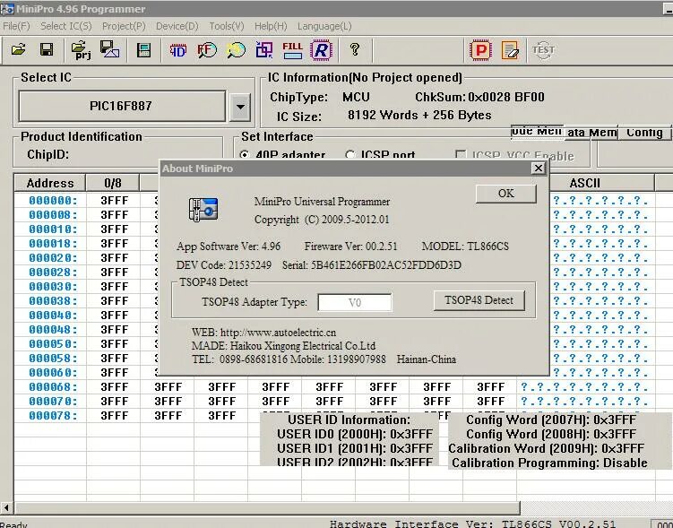Click the http://www.autoelectric.cn web address
Image resolution: width=673 pixels, height=528 pixels.
278,333
